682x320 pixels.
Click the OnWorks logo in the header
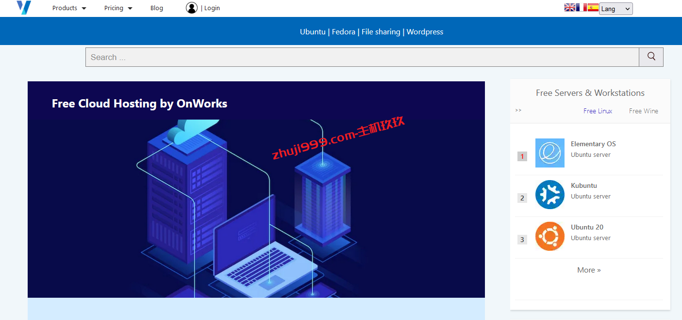coord(24,8)
